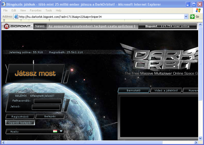Click the horizontal scrollbar left arrow
This screenshot has width=204, height=145.
click(3, 142)
